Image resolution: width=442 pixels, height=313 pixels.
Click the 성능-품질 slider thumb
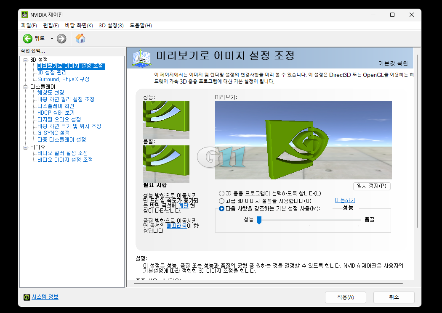[x=259, y=220]
